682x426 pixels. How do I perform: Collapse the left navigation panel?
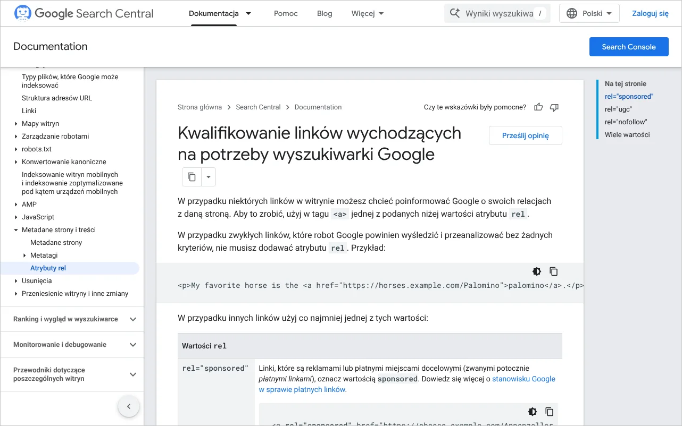(x=128, y=407)
